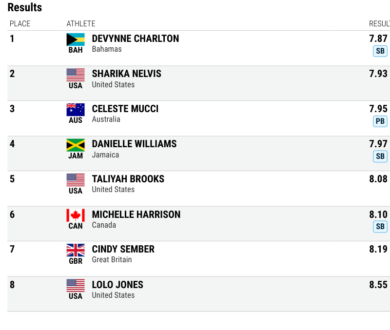Click the SB badge under 8.10
Image resolution: width=390 pixels, height=330 pixels.
point(380,227)
